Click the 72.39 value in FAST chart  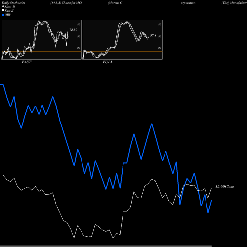(73, 30)
